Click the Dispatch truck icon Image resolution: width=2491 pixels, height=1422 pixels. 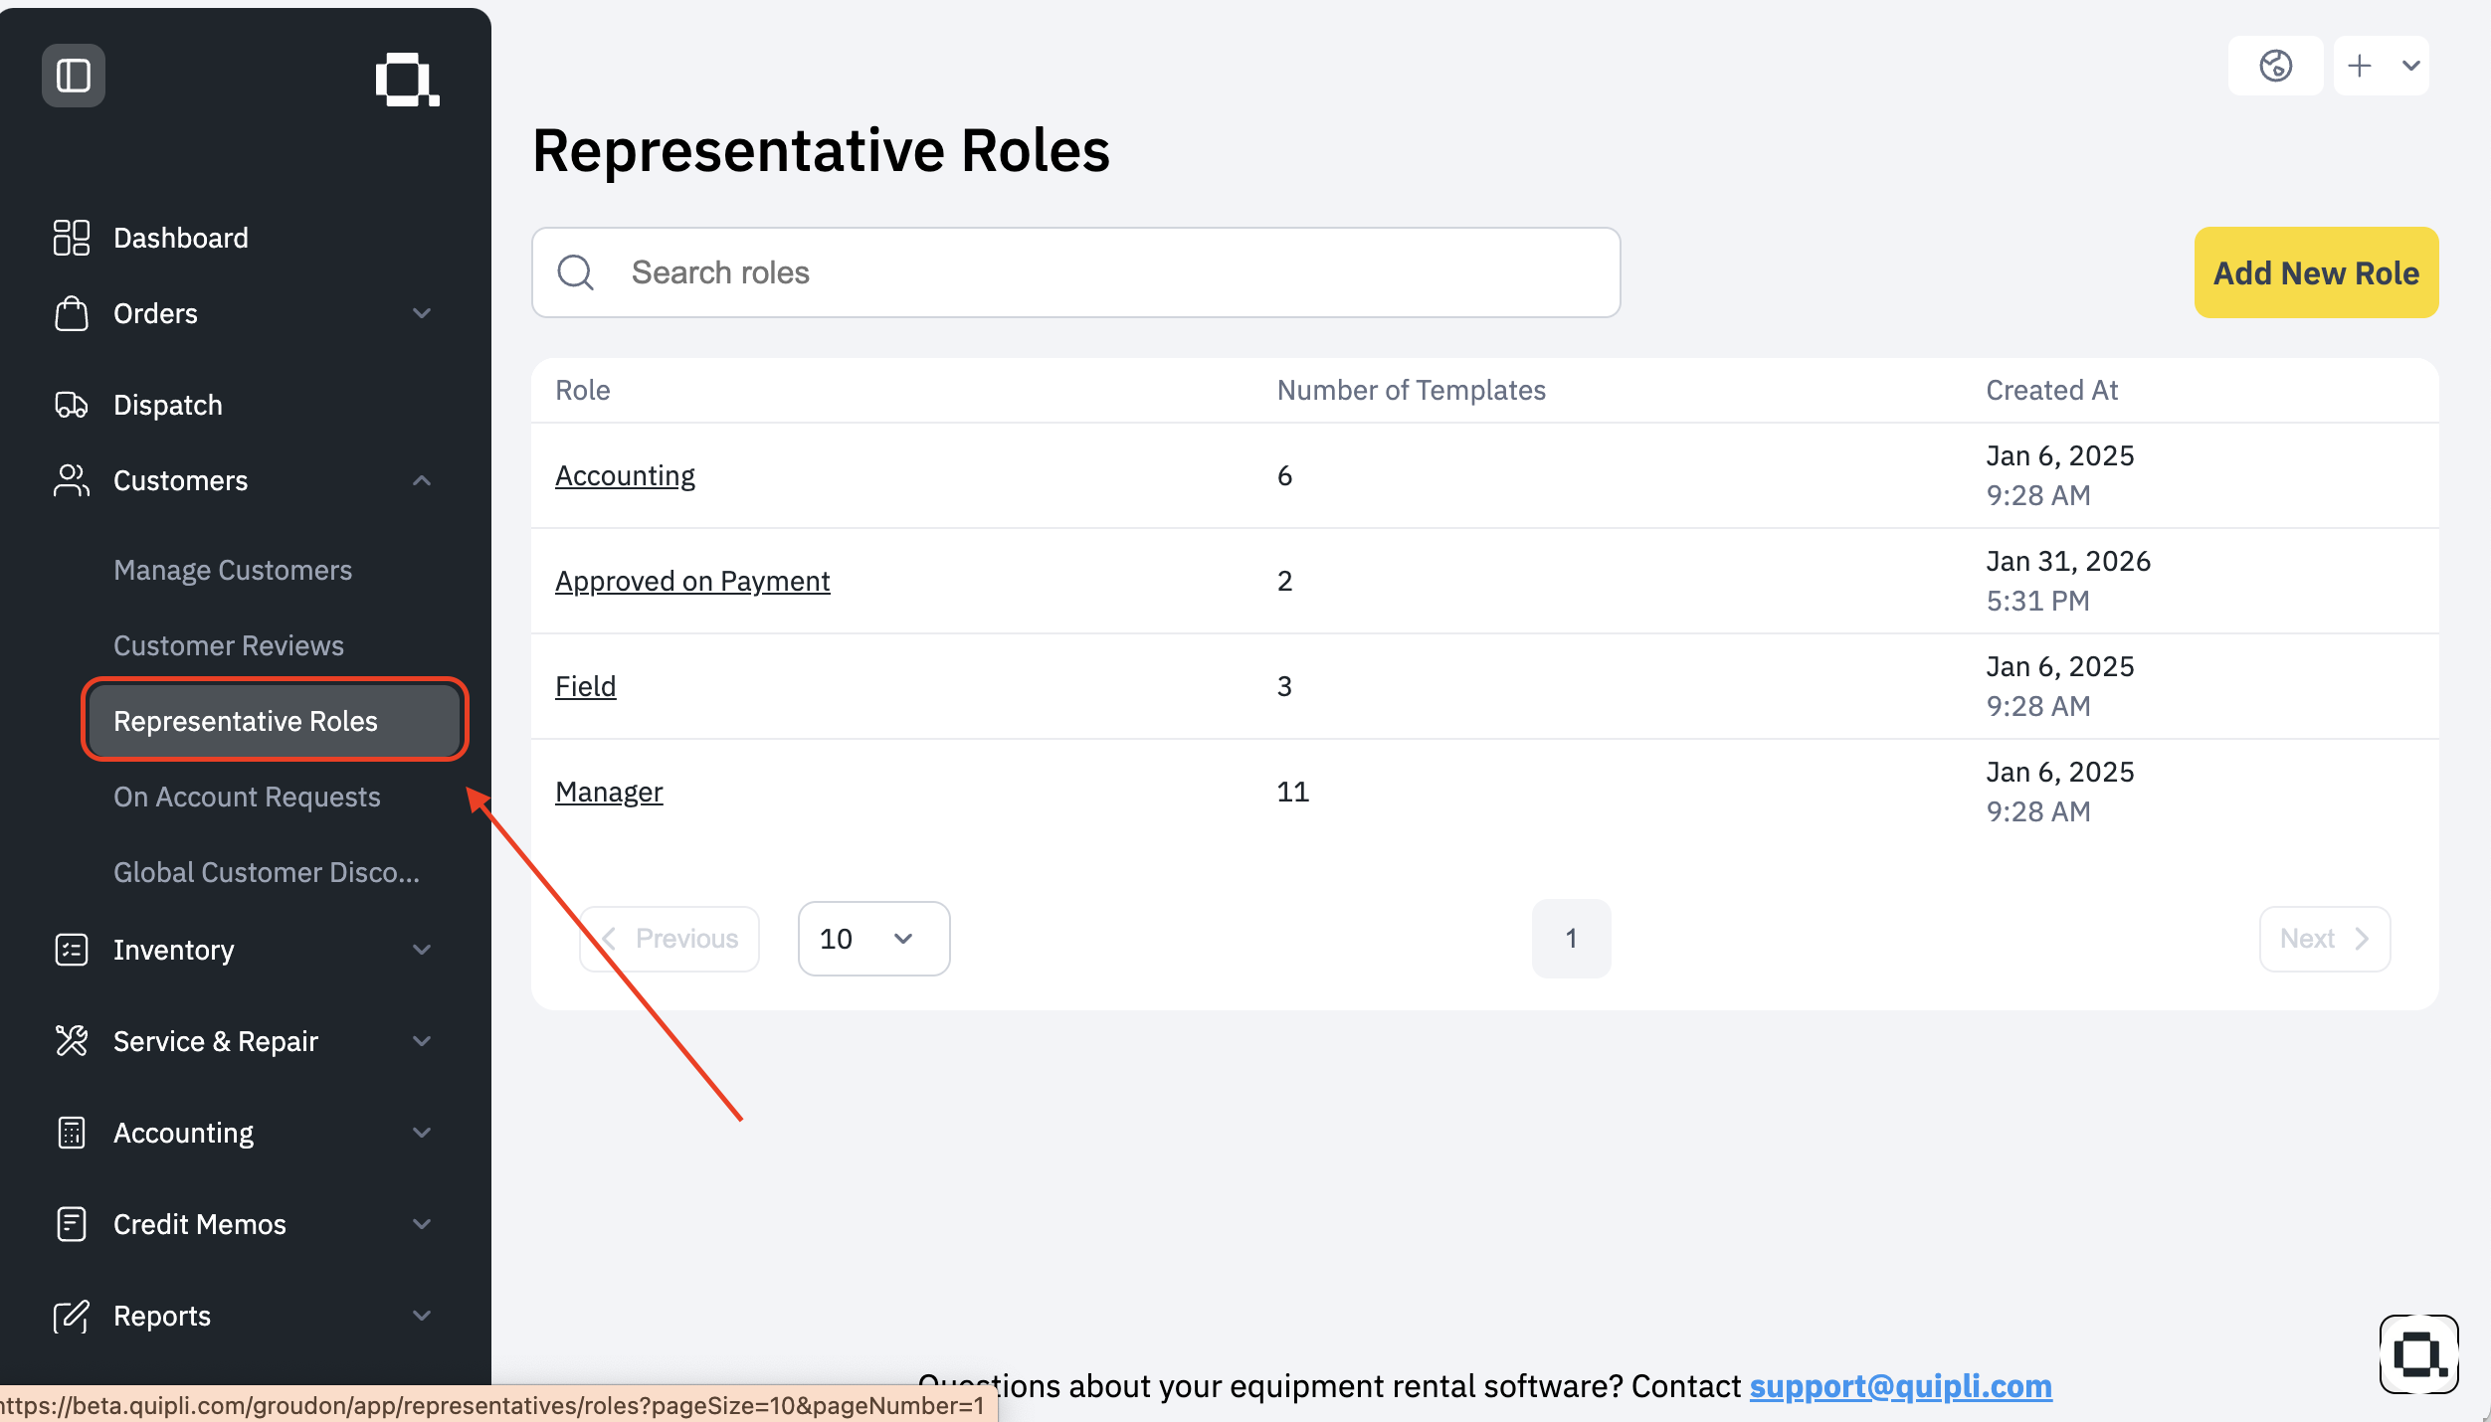tap(72, 405)
